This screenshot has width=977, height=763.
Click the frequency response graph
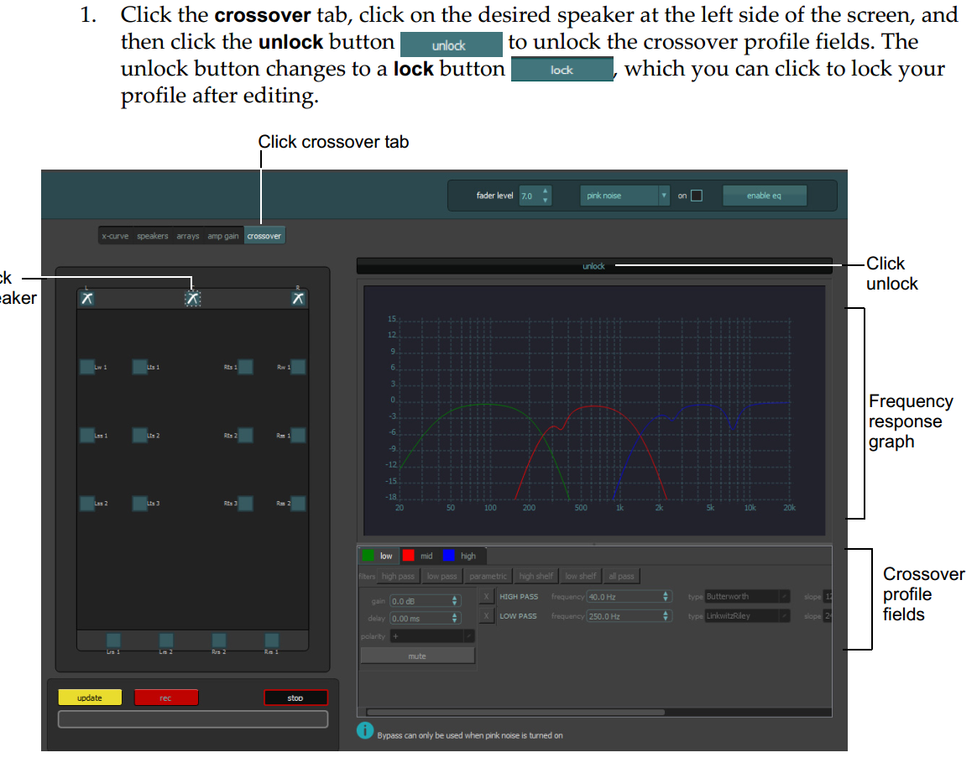point(594,410)
